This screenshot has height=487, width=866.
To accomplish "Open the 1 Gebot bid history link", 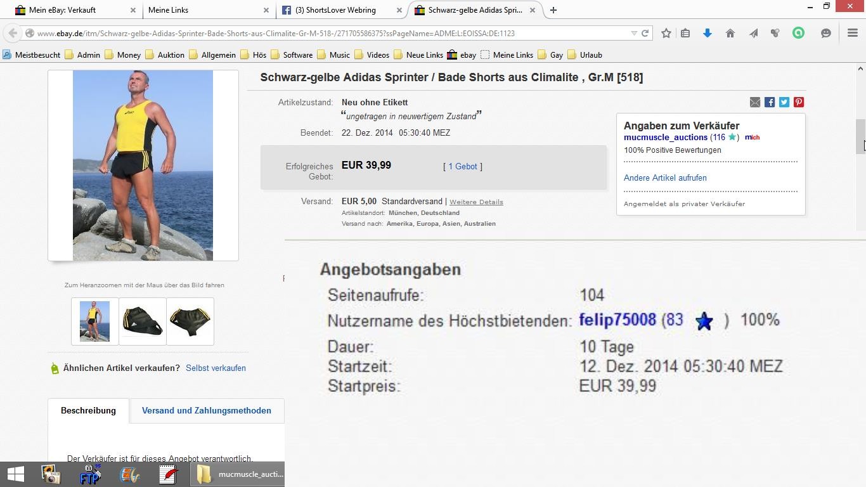I will (463, 167).
